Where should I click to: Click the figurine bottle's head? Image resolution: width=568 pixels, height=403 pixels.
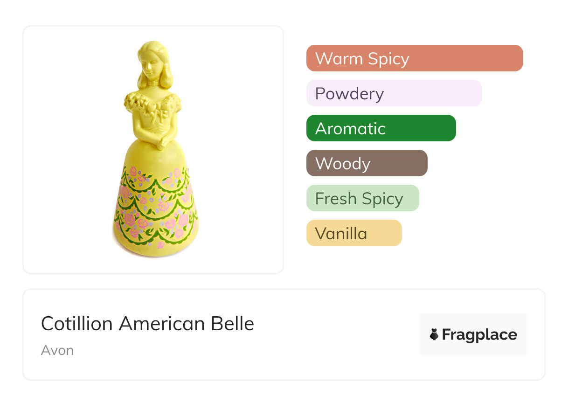pos(152,61)
